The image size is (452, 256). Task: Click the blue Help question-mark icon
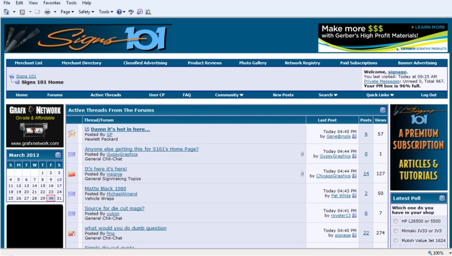[x=119, y=12]
